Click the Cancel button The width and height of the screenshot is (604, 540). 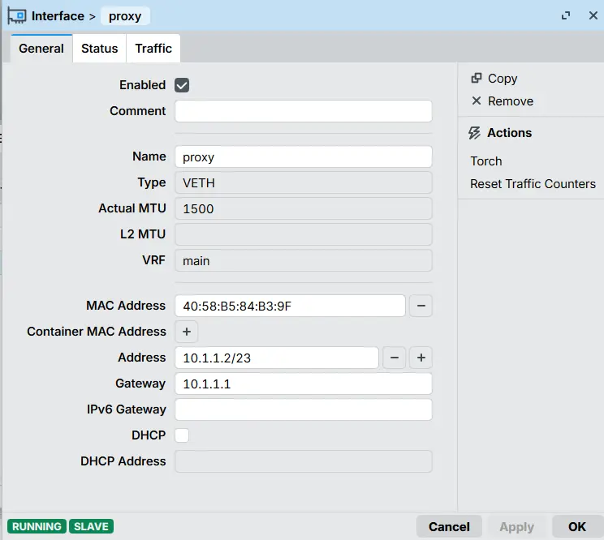tap(449, 526)
